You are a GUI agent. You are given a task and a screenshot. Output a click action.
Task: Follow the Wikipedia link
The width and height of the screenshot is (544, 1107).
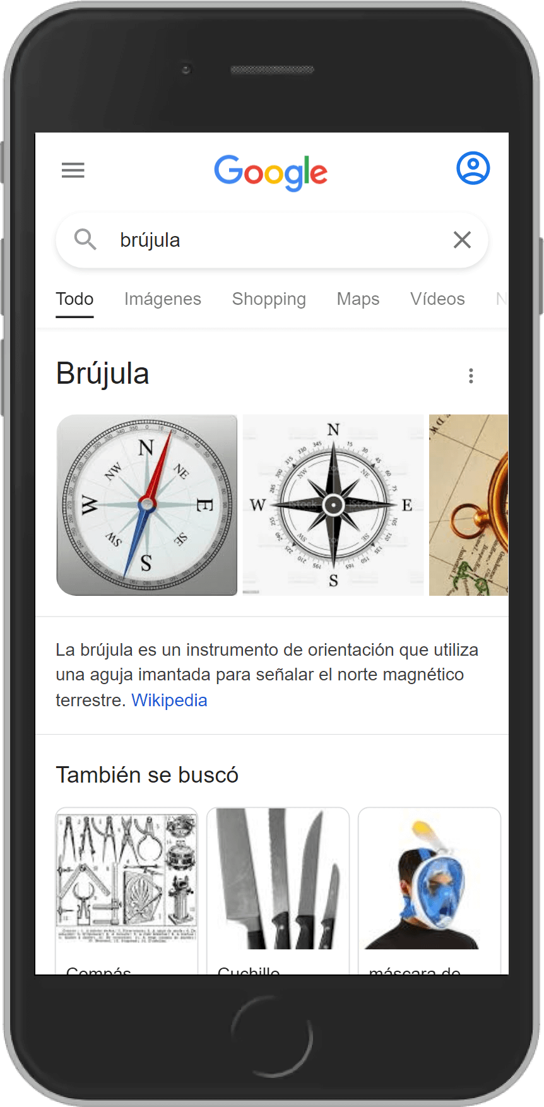pos(169,700)
